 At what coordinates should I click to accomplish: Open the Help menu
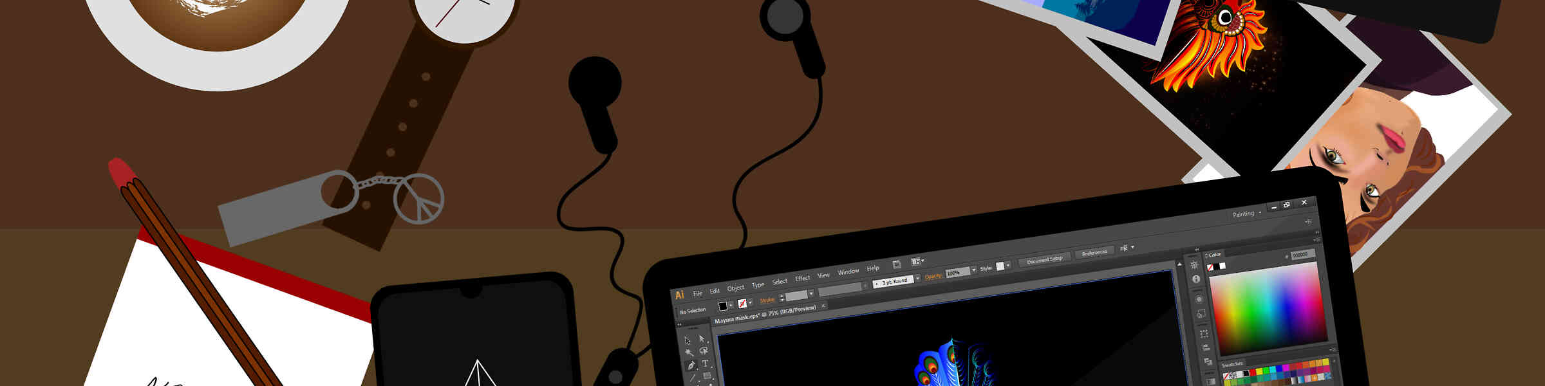tap(873, 268)
